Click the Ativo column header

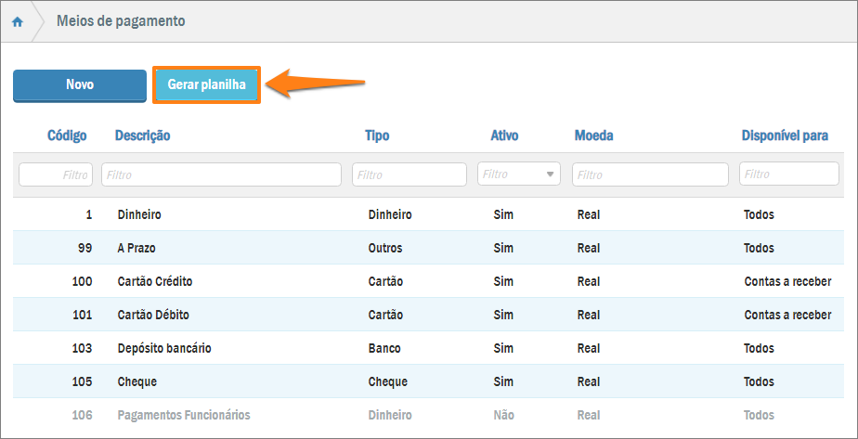click(x=504, y=136)
